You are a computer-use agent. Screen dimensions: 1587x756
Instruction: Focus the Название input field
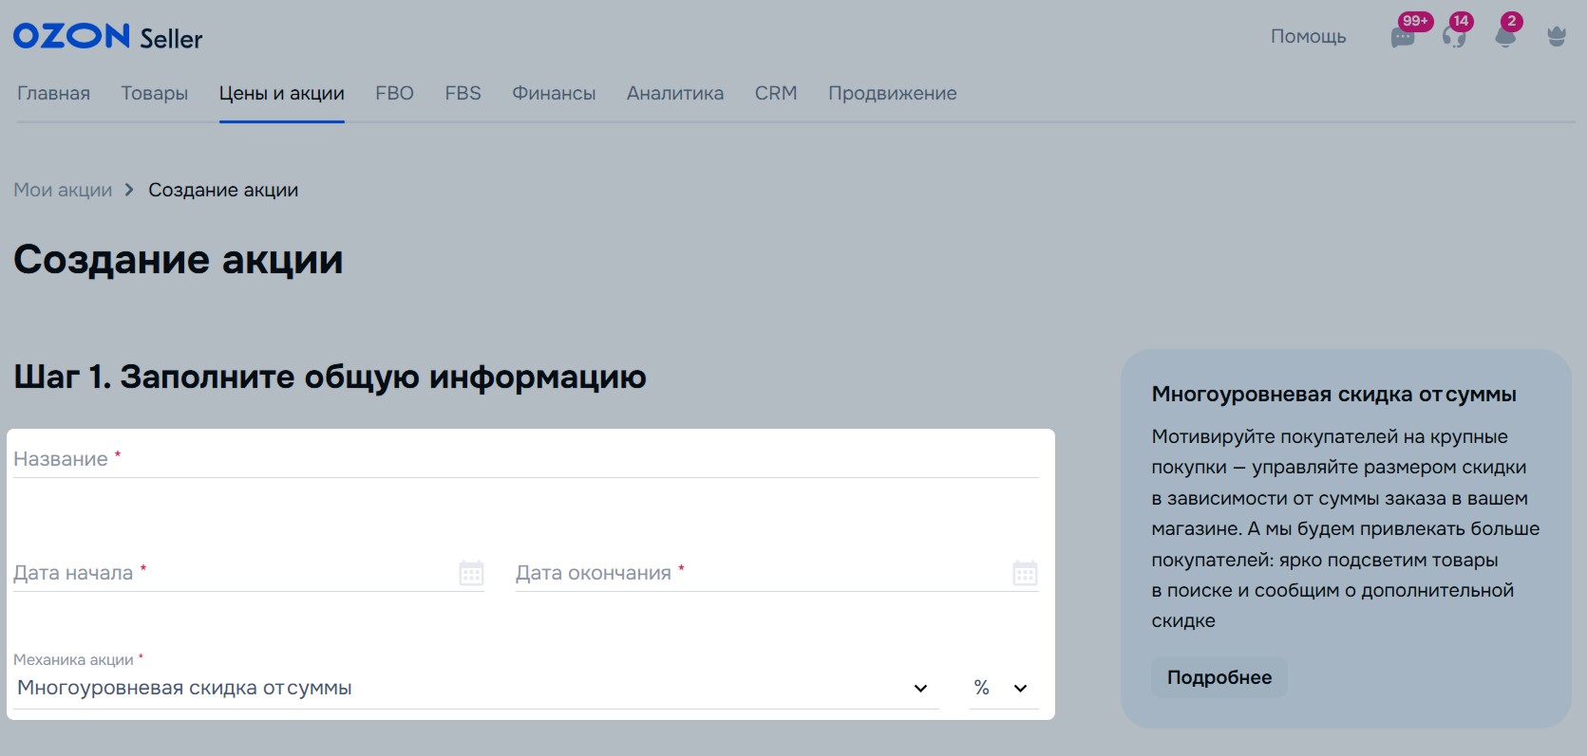point(525,459)
